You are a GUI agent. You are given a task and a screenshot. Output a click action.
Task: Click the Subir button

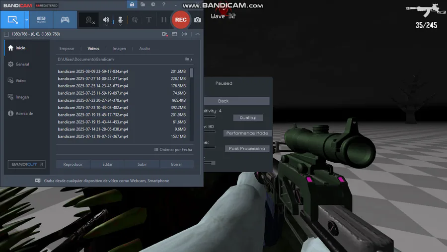point(142,164)
